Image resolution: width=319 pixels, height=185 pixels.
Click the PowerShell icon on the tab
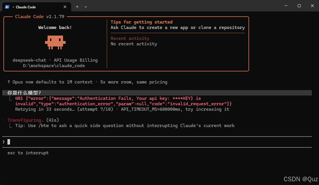(7, 7)
